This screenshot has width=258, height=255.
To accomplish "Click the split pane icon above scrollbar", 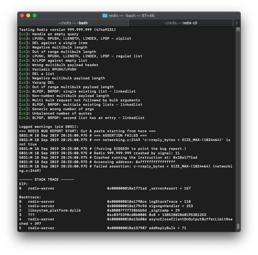I will click(x=238, y=29).
